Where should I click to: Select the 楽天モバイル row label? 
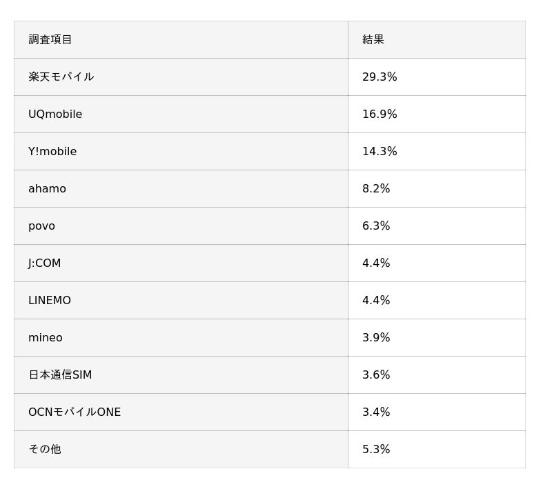coord(61,77)
